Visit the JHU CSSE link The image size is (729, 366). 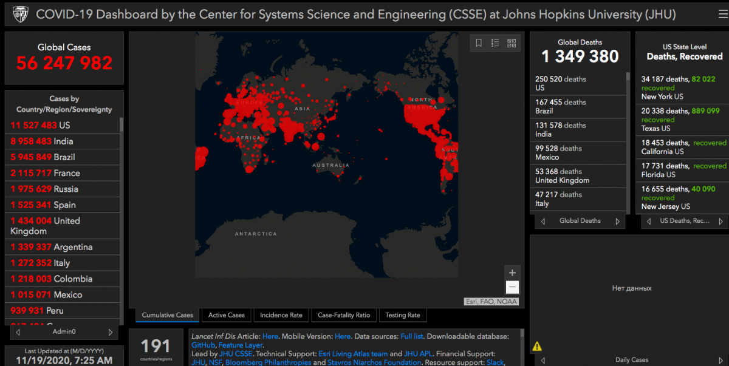[236, 354]
